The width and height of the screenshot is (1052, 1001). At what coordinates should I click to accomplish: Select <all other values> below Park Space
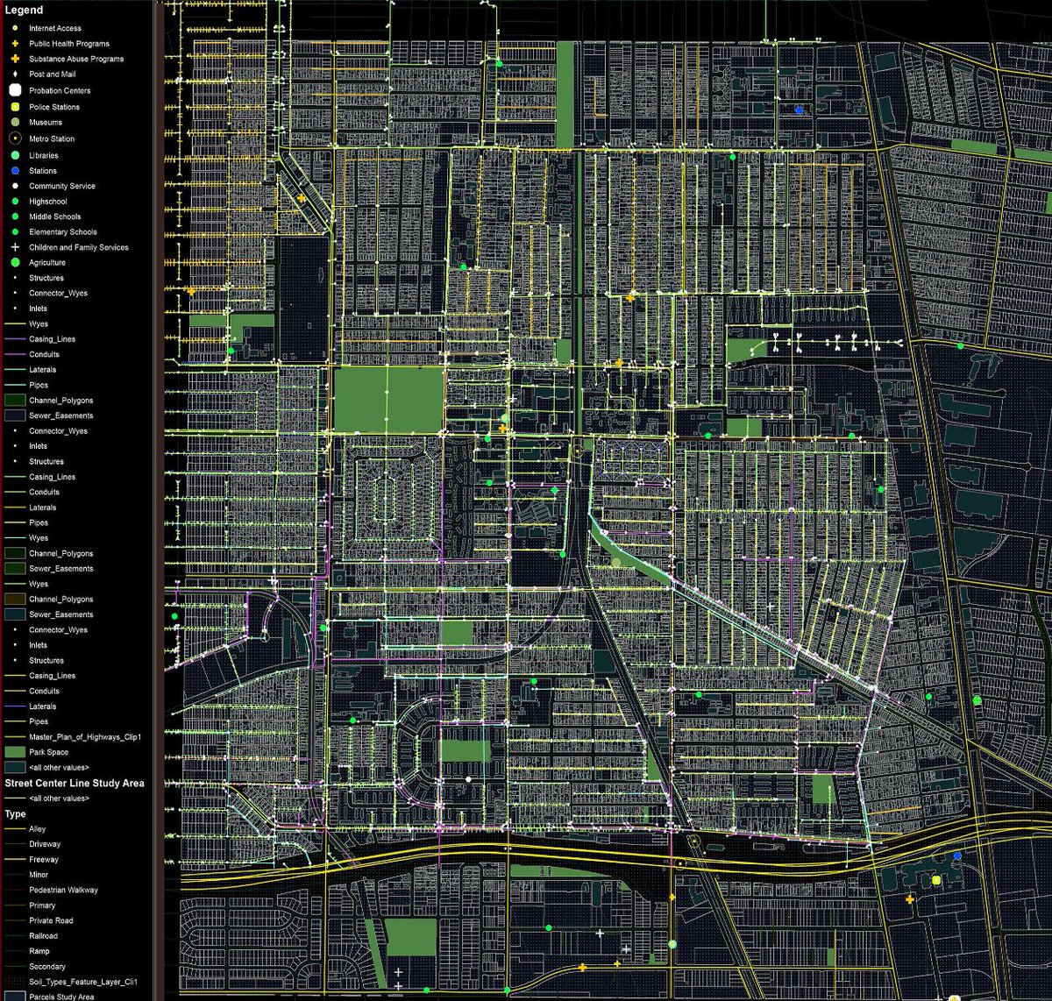click(59, 768)
